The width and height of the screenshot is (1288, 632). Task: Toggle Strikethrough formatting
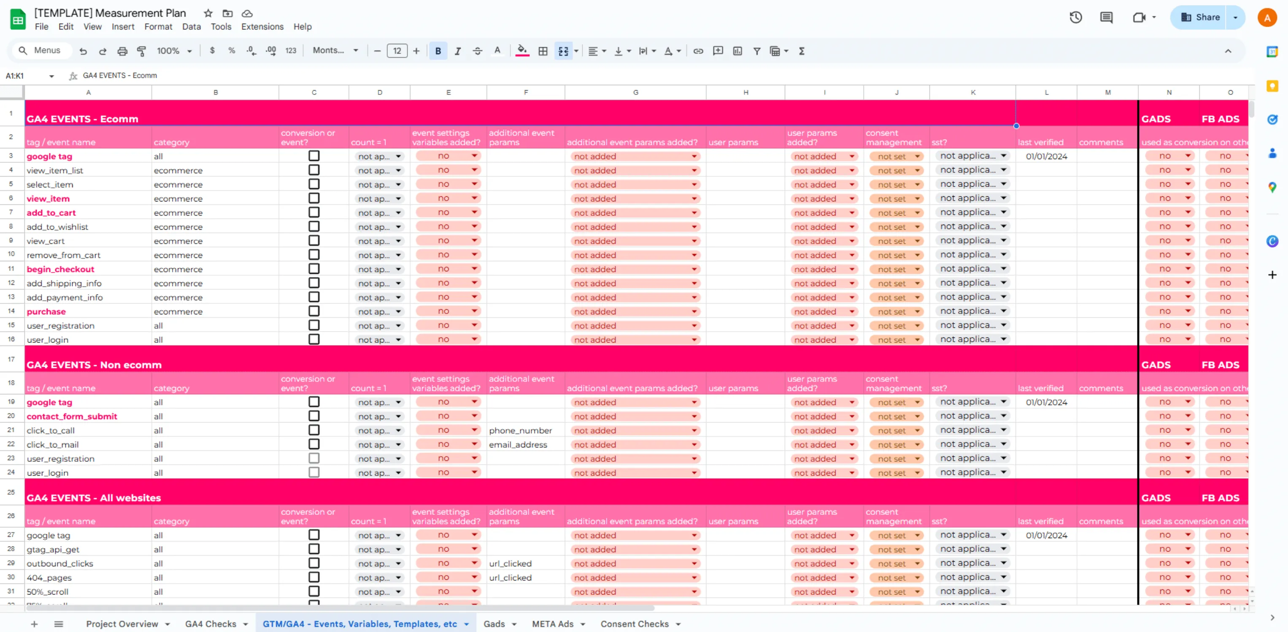[x=478, y=51]
